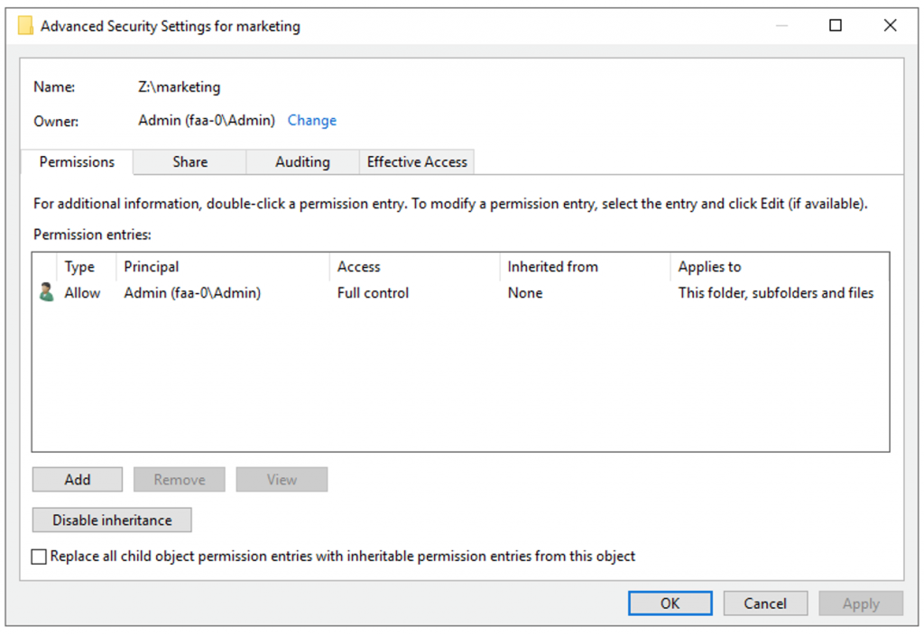The width and height of the screenshot is (924, 635).
Task: Switch to the Effective Access tab
Action: click(416, 161)
